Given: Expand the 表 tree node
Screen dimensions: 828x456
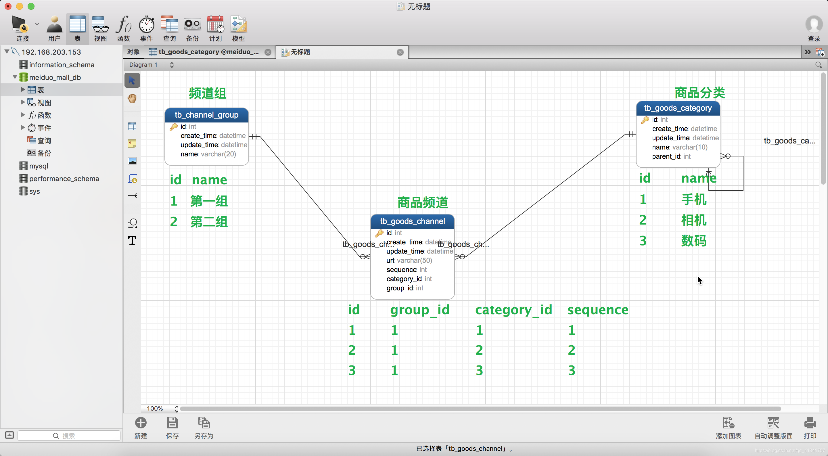Looking at the screenshot, I should pyautogui.click(x=23, y=90).
